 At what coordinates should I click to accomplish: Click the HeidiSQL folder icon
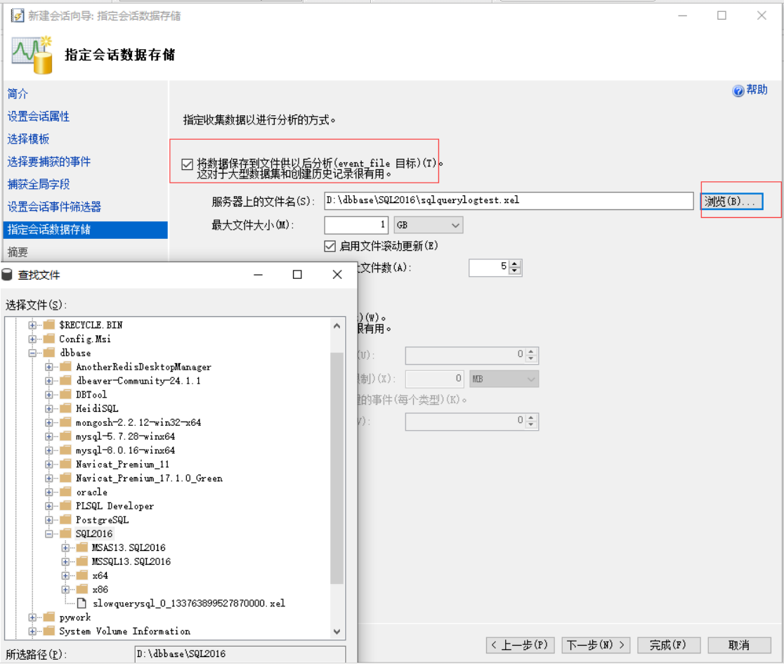tap(65, 408)
